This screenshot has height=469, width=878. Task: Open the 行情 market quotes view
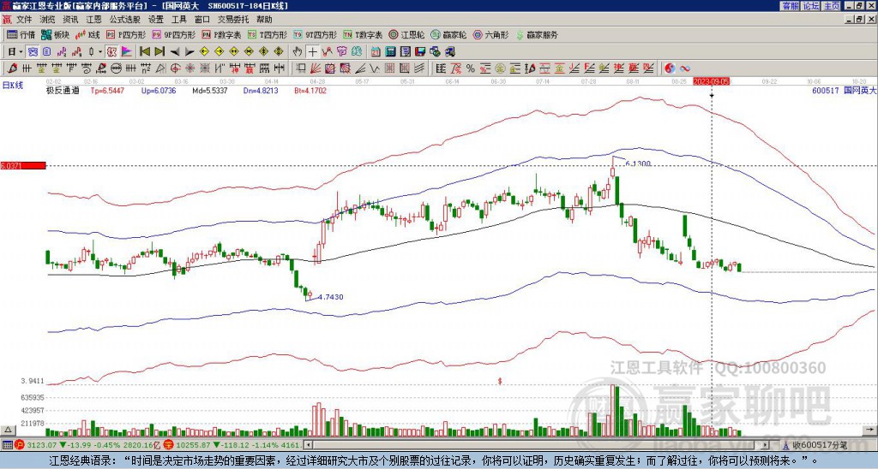coord(21,34)
